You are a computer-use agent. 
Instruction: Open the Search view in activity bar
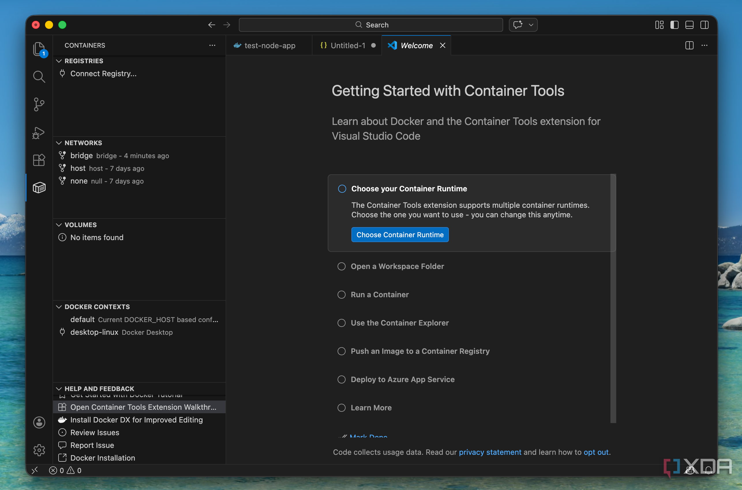click(x=39, y=76)
